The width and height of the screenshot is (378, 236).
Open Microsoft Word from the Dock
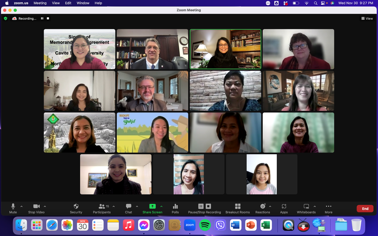tap(235, 225)
